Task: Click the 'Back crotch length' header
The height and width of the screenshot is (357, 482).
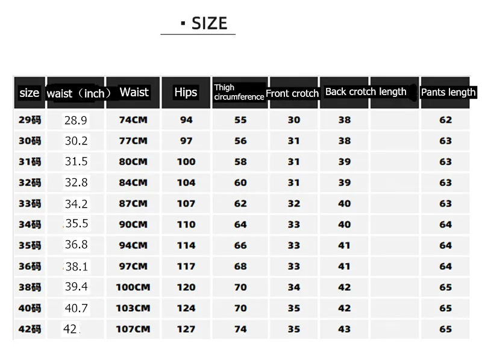Action: tap(366, 92)
